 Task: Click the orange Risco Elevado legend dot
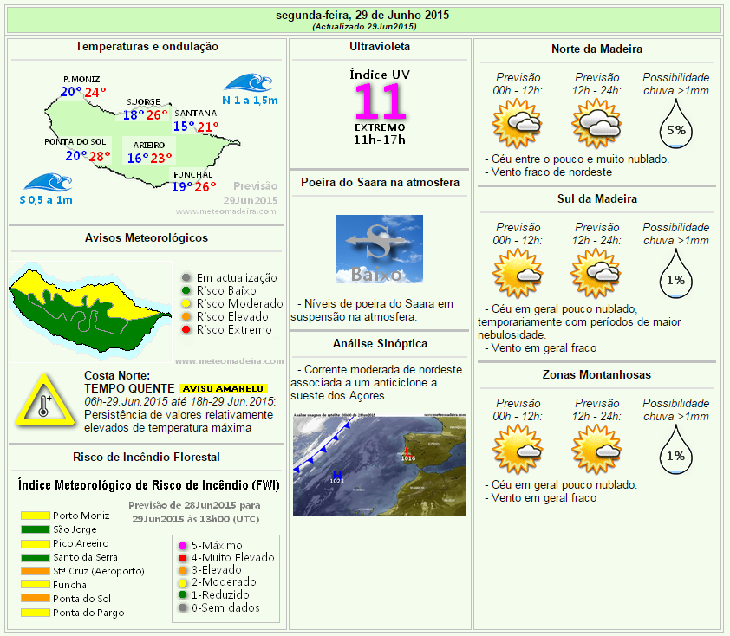(186, 317)
